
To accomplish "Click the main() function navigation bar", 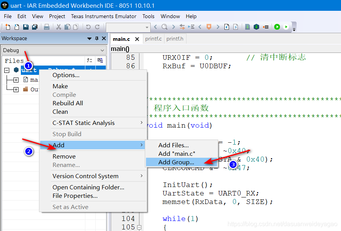I will [226, 49].
